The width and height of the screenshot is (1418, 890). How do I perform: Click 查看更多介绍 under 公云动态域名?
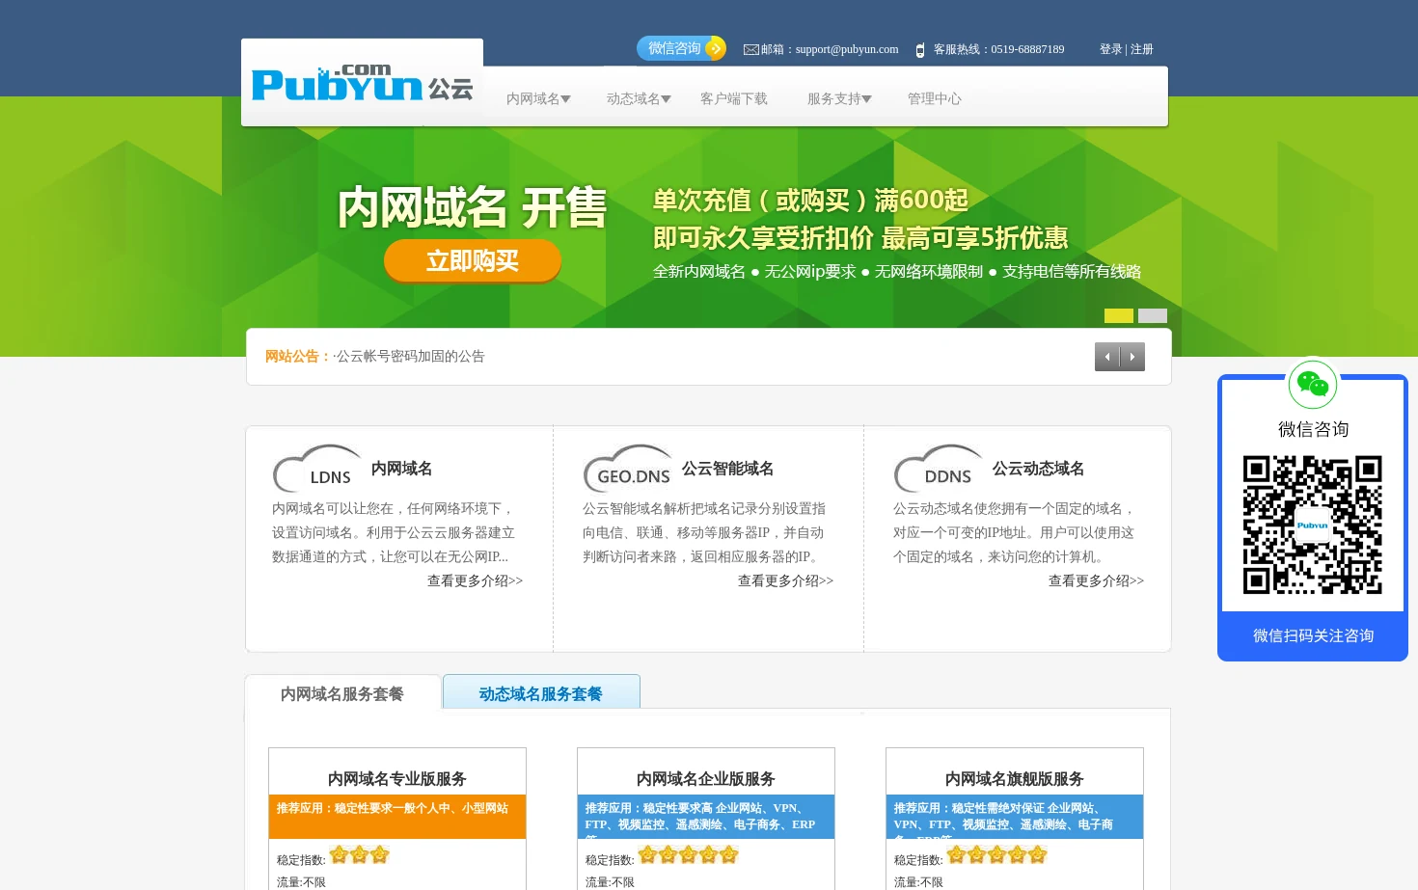1096,580
